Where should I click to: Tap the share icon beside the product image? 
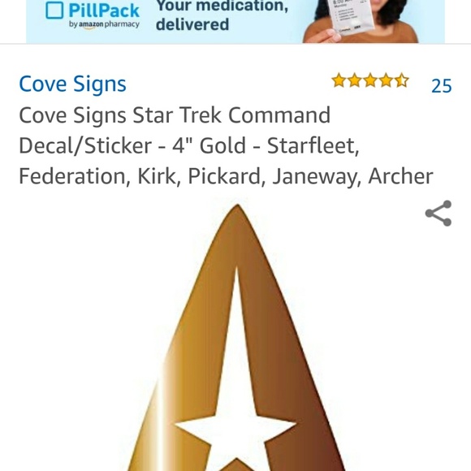point(439,214)
